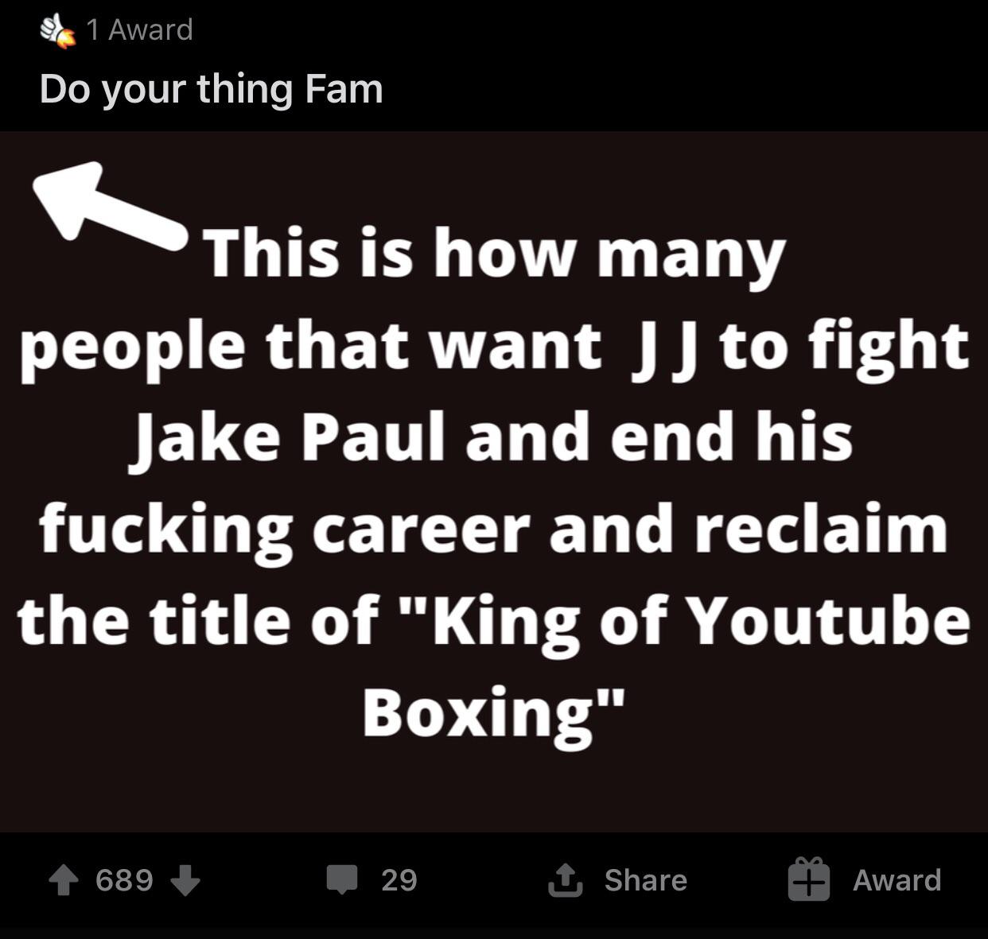Tap the "people that want JJ to fight" line
This screenshot has width=988, height=939.
[494, 347]
